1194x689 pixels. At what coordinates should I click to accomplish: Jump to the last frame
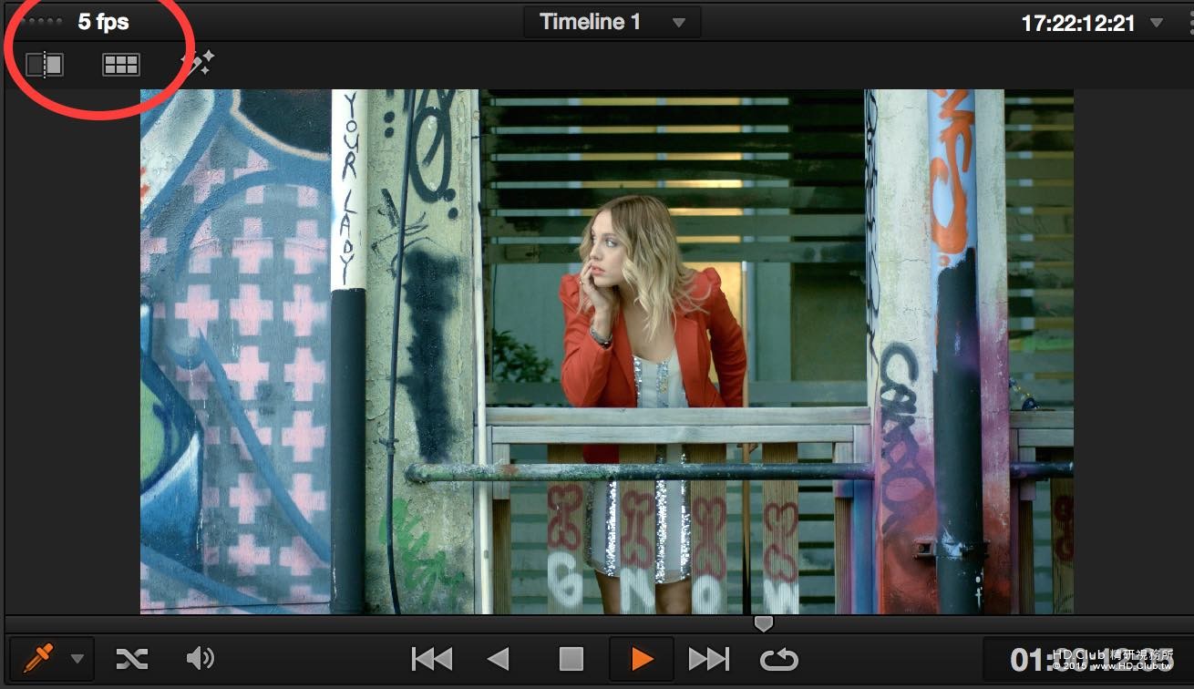[x=709, y=659]
